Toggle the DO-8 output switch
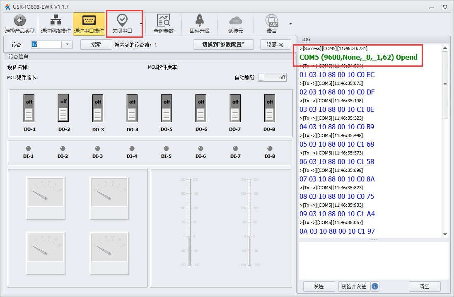 (x=270, y=108)
